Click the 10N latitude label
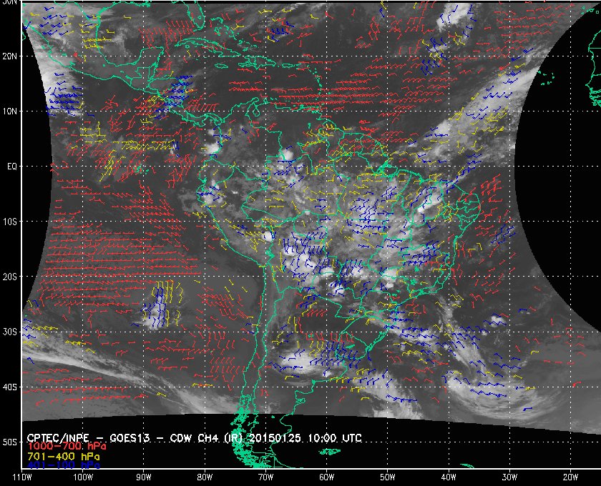Screen dimensions: 601x486 click(x=9, y=111)
